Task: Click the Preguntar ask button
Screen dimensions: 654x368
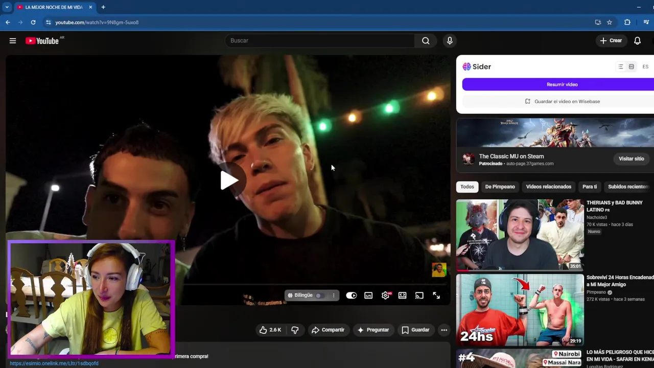Action: (373, 330)
